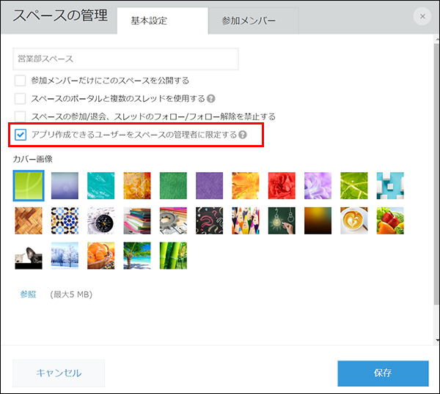Pick the gear and tools cover image
This screenshot has width=440, height=394.
click(x=173, y=221)
